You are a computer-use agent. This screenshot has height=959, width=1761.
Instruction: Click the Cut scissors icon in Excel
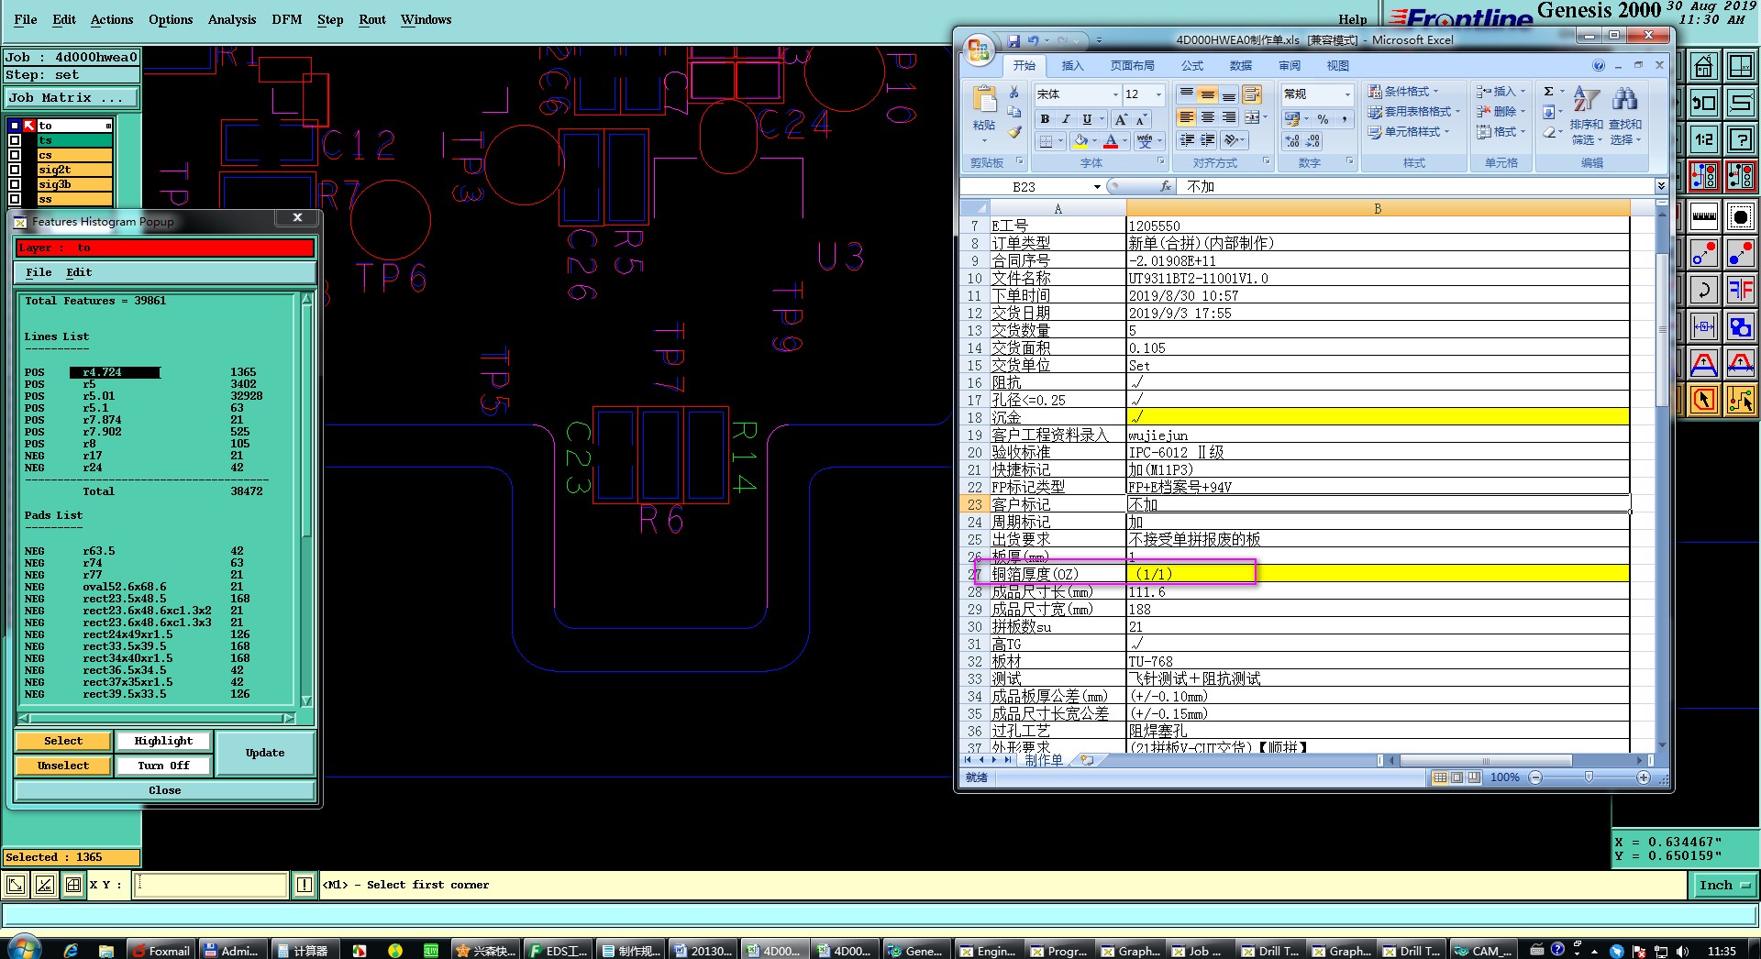click(x=1014, y=93)
